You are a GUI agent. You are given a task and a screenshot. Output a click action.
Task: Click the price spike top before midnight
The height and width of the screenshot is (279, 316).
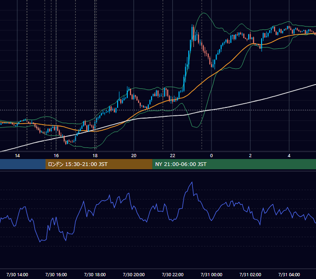coord(192,26)
